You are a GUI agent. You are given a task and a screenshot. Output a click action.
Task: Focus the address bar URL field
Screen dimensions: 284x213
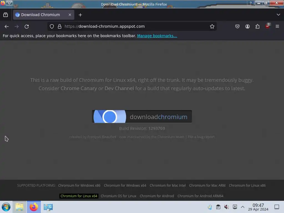(132, 26)
